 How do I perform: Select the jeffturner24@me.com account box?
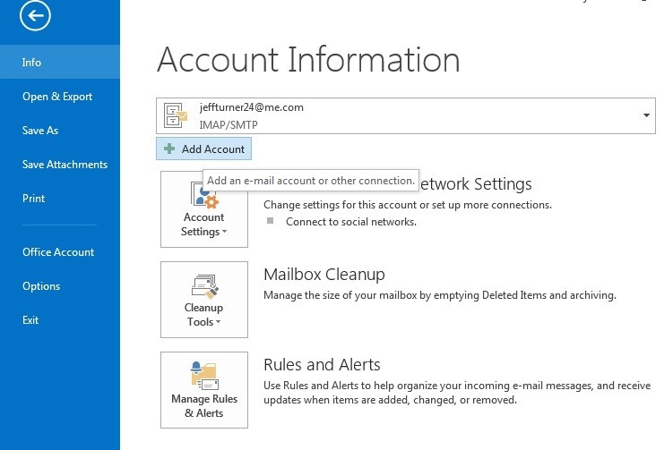click(406, 116)
